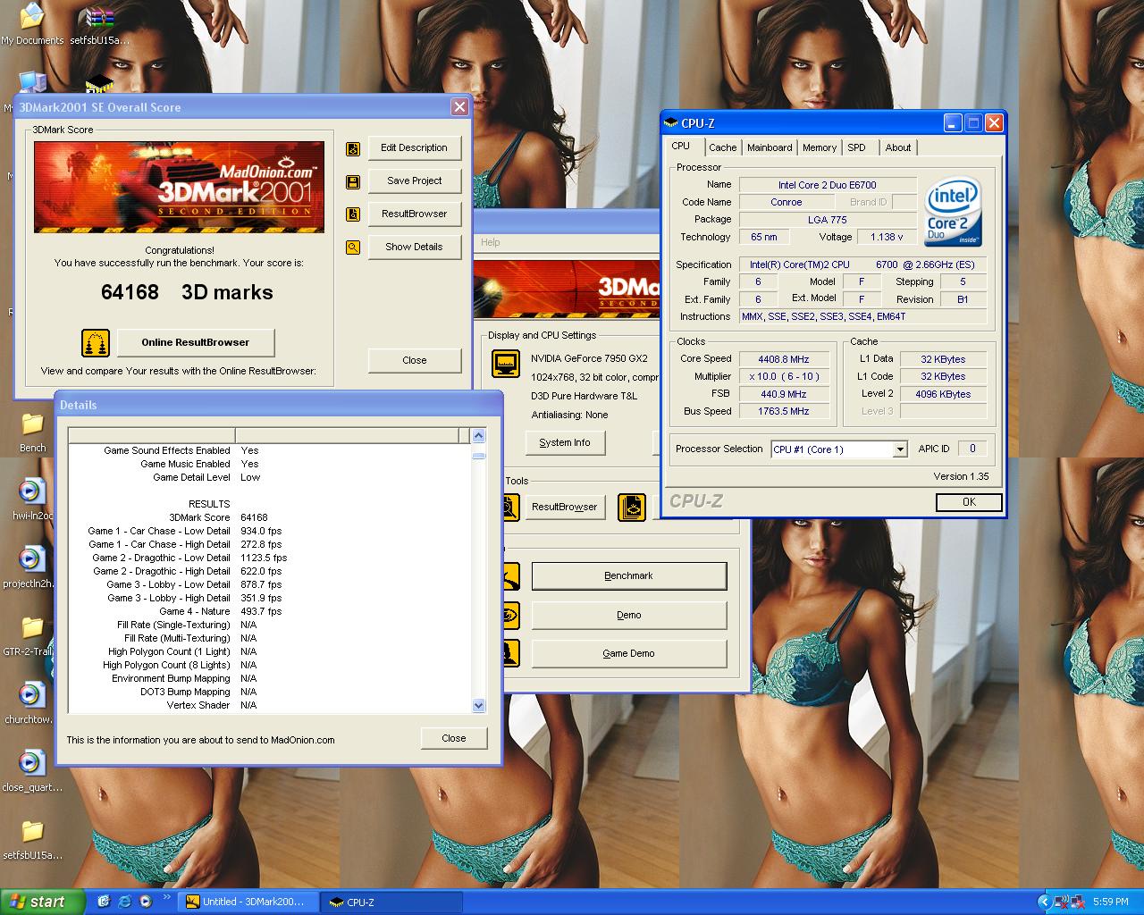Click the yellow icon beside Benchmark button

pos(509,576)
